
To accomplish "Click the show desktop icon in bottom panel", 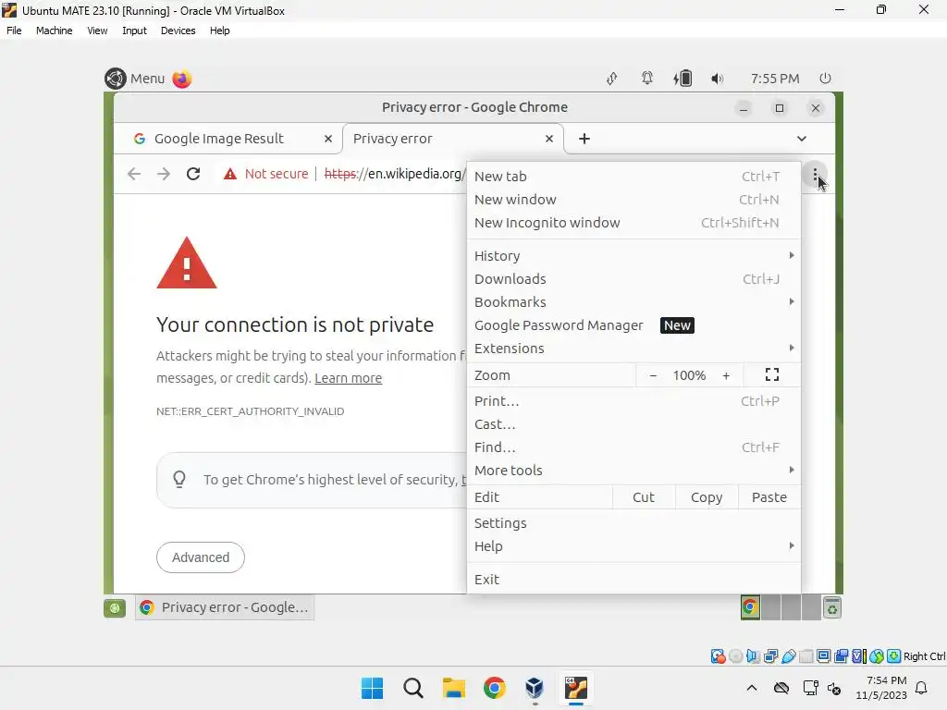I will 115,608.
